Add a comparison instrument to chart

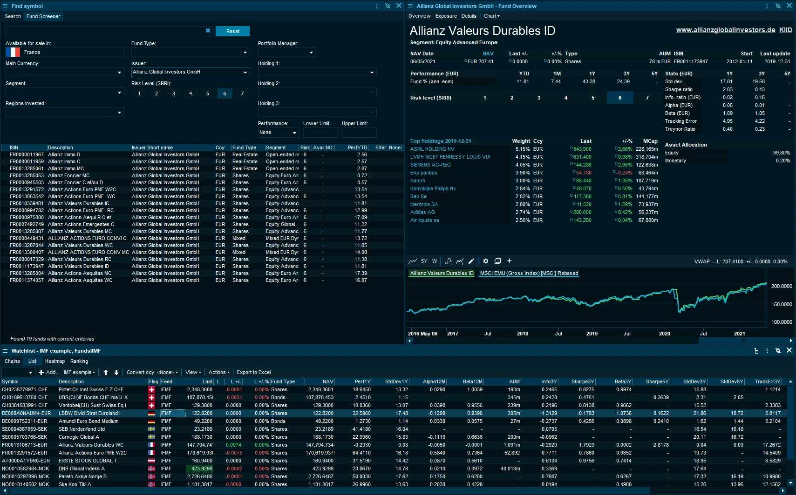(x=460, y=261)
